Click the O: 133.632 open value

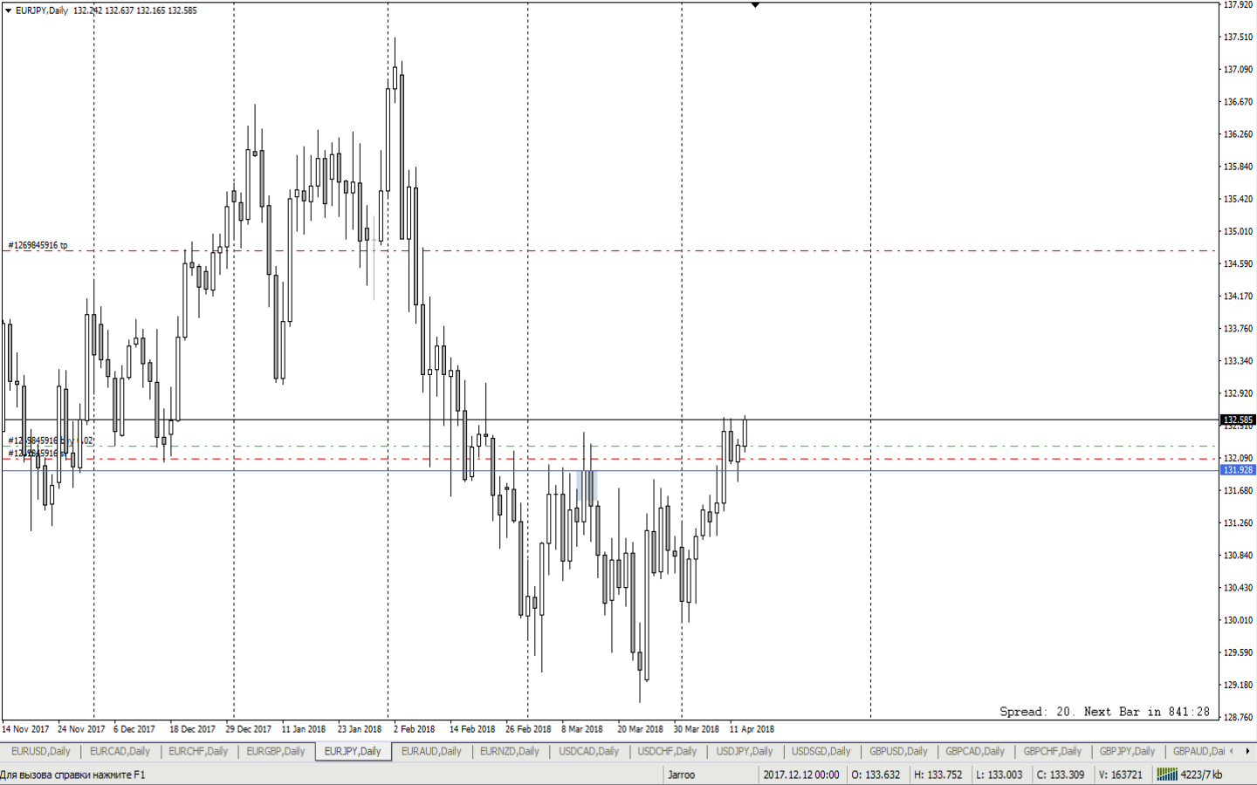tap(876, 775)
